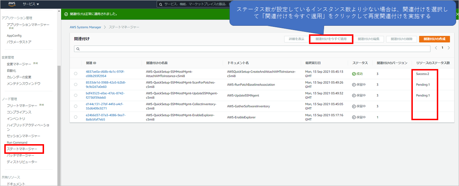459x186 pixels.
Task: Click AWS-GatherSoftwareInventory document name
Action: pos(248,106)
